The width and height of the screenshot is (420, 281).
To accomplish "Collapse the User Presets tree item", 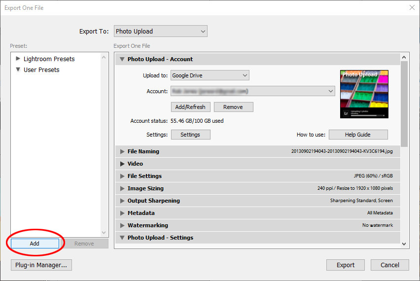I will point(18,70).
